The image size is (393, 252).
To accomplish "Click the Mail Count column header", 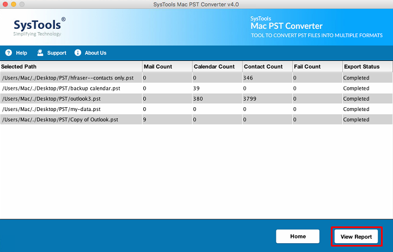I will point(167,67).
